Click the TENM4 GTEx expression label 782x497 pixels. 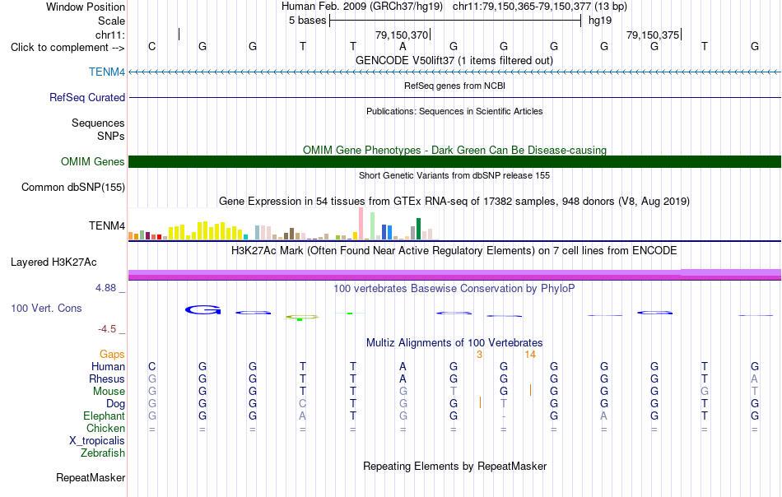click(x=107, y=225)
